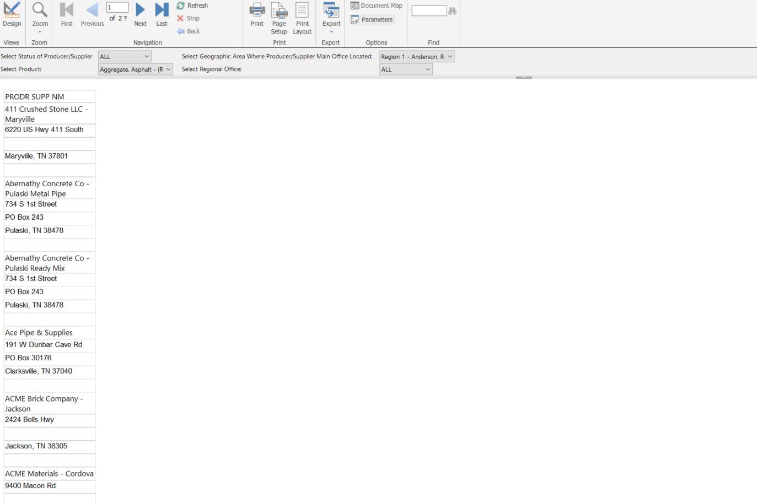Focus the Find text box
The width and height of the screenshot is (757, 503).
[429, 11]
